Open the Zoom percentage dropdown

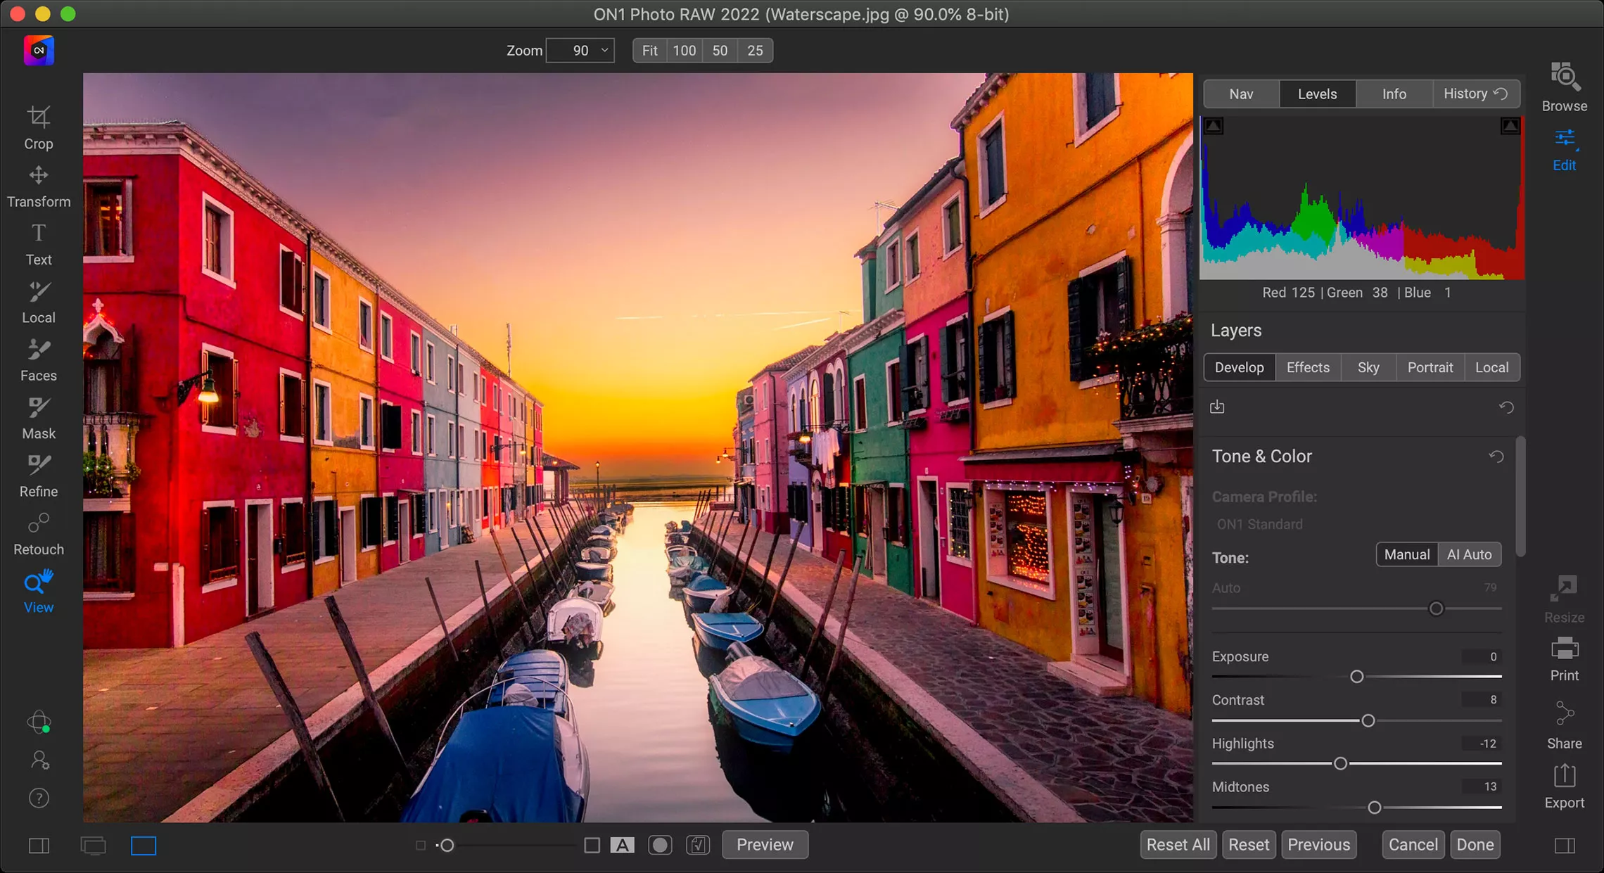pos(604,51)
